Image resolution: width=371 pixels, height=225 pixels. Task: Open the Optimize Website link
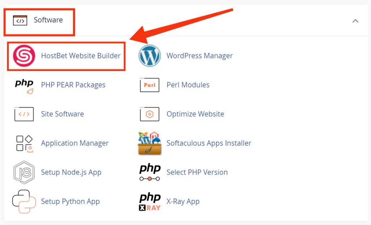click(x=195, y=114)
